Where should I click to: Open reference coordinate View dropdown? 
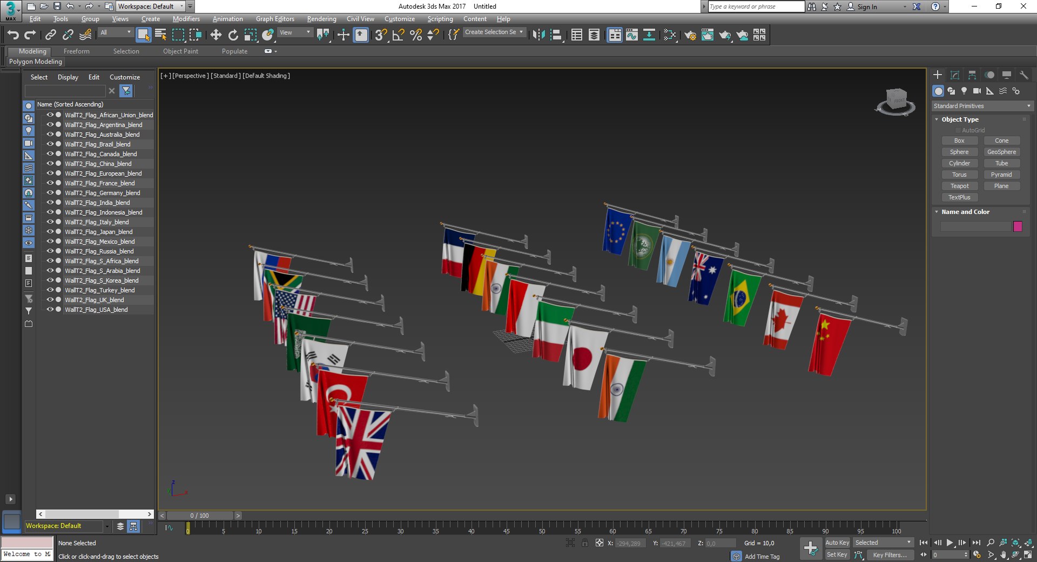pyautogui.click(x=295, y=32)
